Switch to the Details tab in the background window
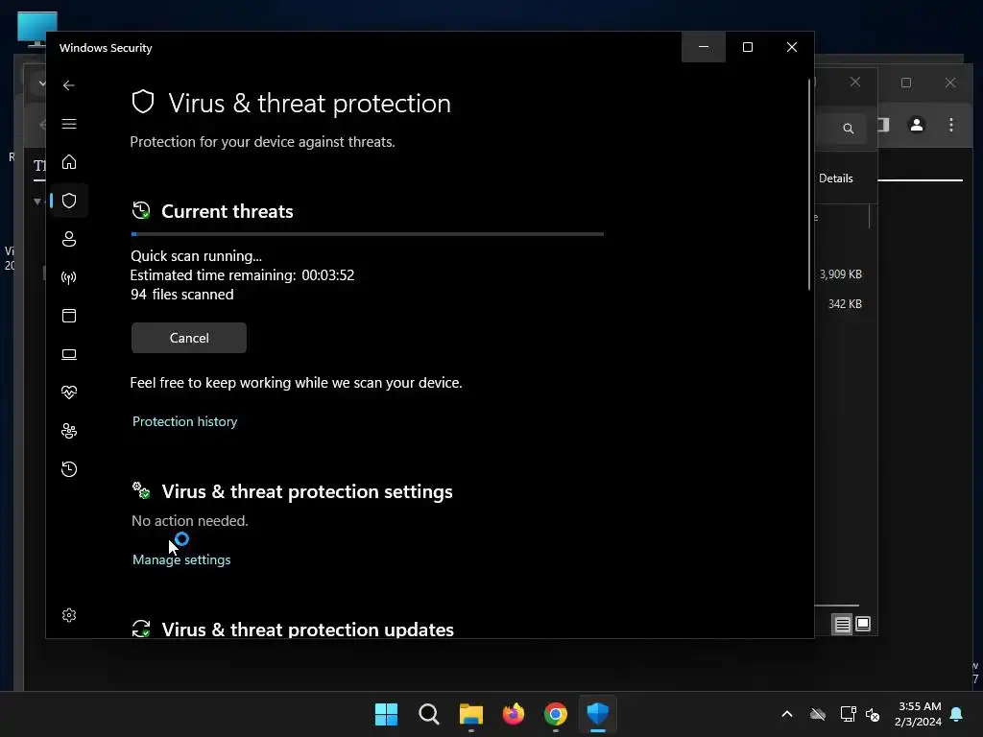 tap(836, 178)
